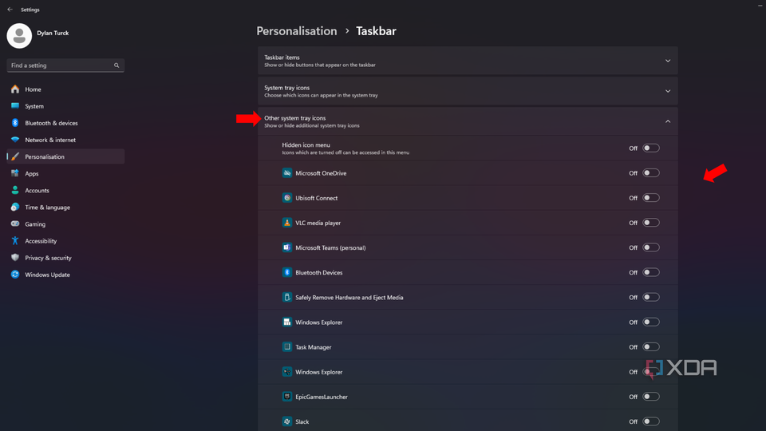
Task: Click the Microsoft Teams (personal) icon
Action: [287, 247]
